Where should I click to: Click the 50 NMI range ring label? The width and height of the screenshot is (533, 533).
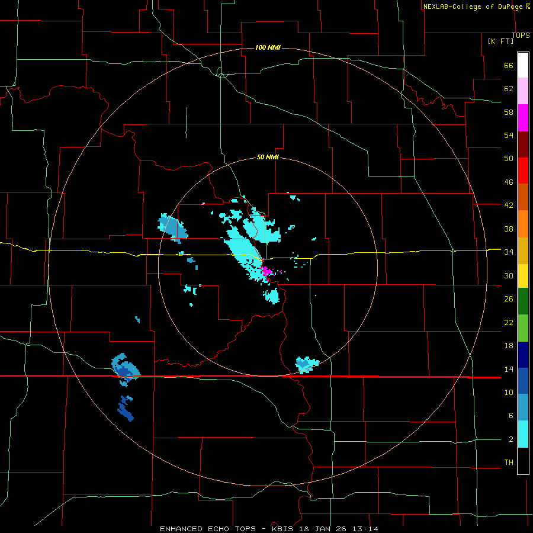tap(268, 157)
